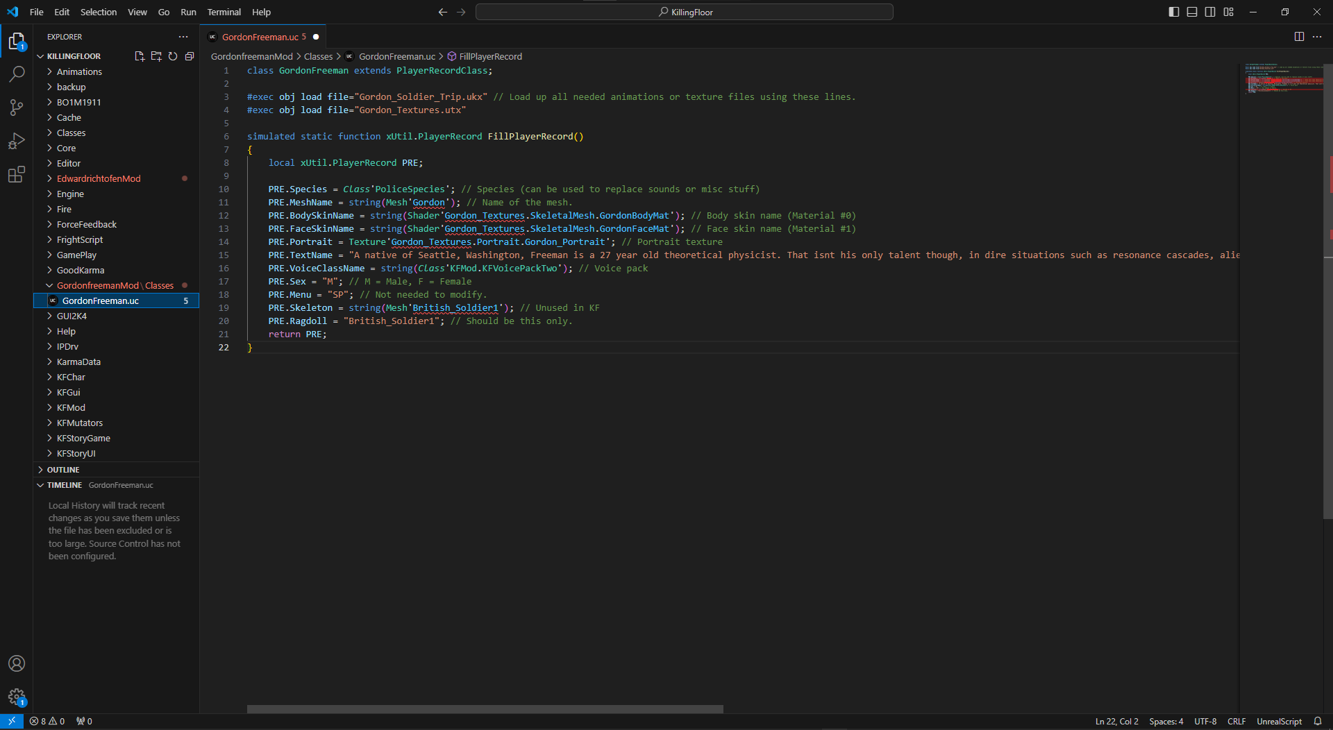Switch to the GordonFreeman.uc editor tab
This screenshot has height=730, width=1333.
point(263,37)
